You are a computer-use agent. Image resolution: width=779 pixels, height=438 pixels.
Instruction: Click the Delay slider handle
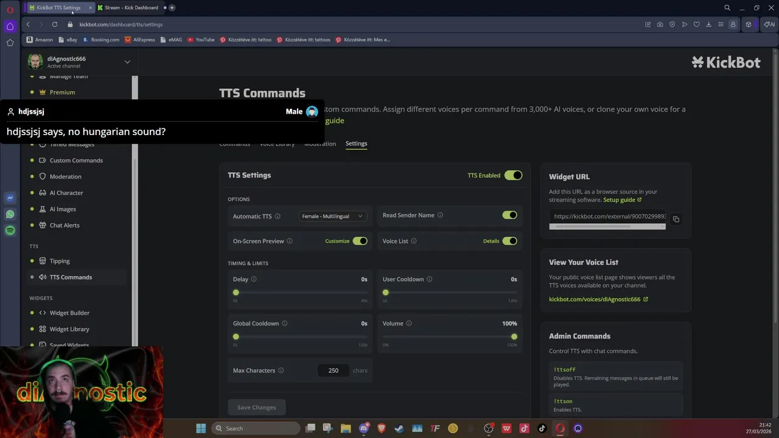click(236, 293)
